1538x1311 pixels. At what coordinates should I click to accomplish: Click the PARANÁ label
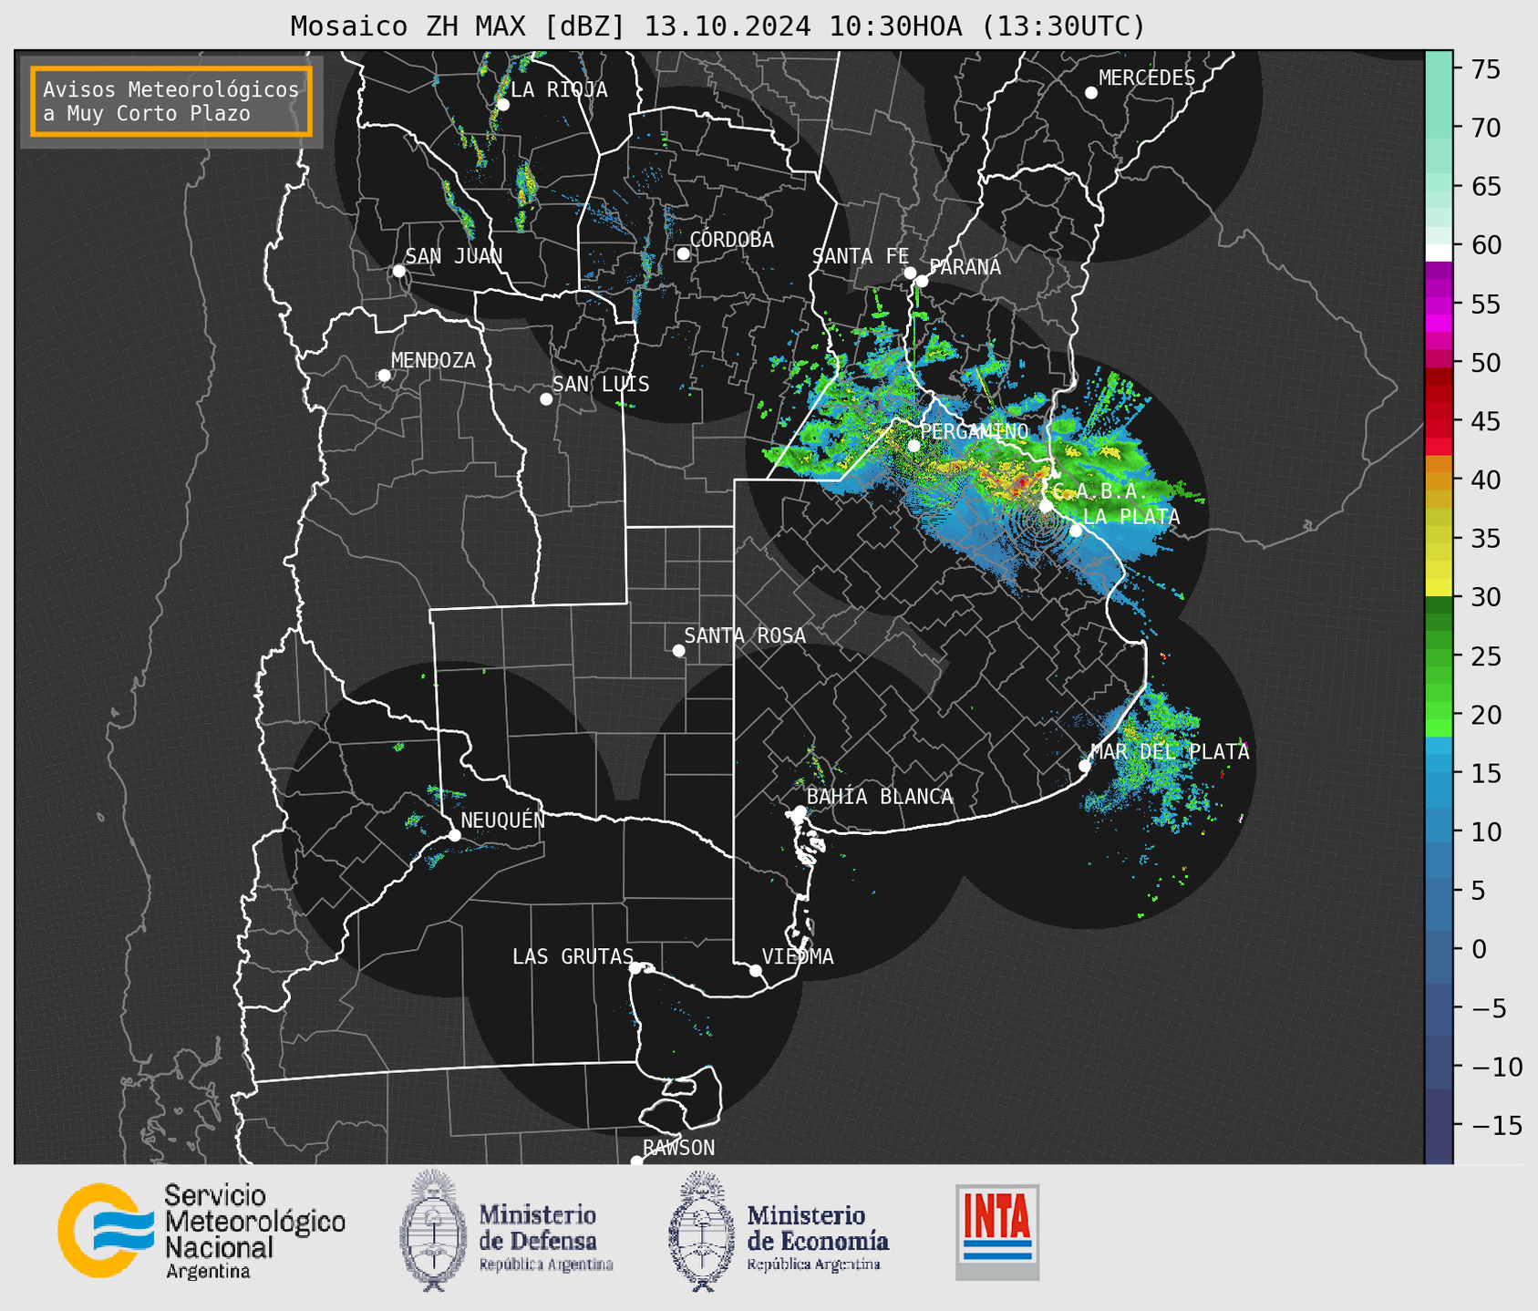pyautogui.click(x=965, y=266)
